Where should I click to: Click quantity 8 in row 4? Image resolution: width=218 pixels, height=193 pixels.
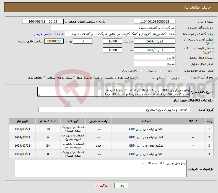pyautogui.click(x=48, y=154)
